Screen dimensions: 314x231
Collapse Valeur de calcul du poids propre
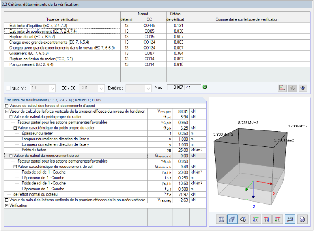(11, 117)
